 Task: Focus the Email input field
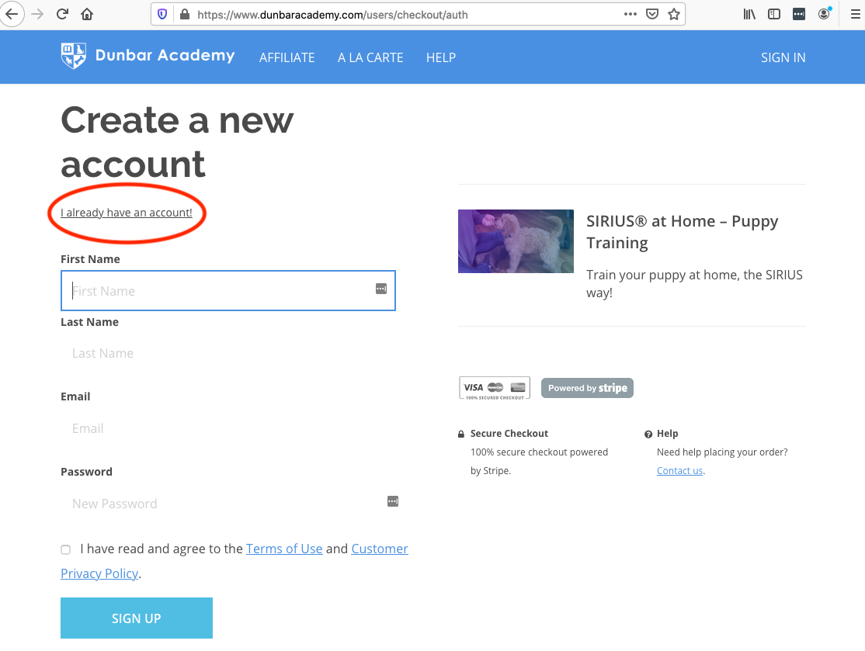click(228, 428)
